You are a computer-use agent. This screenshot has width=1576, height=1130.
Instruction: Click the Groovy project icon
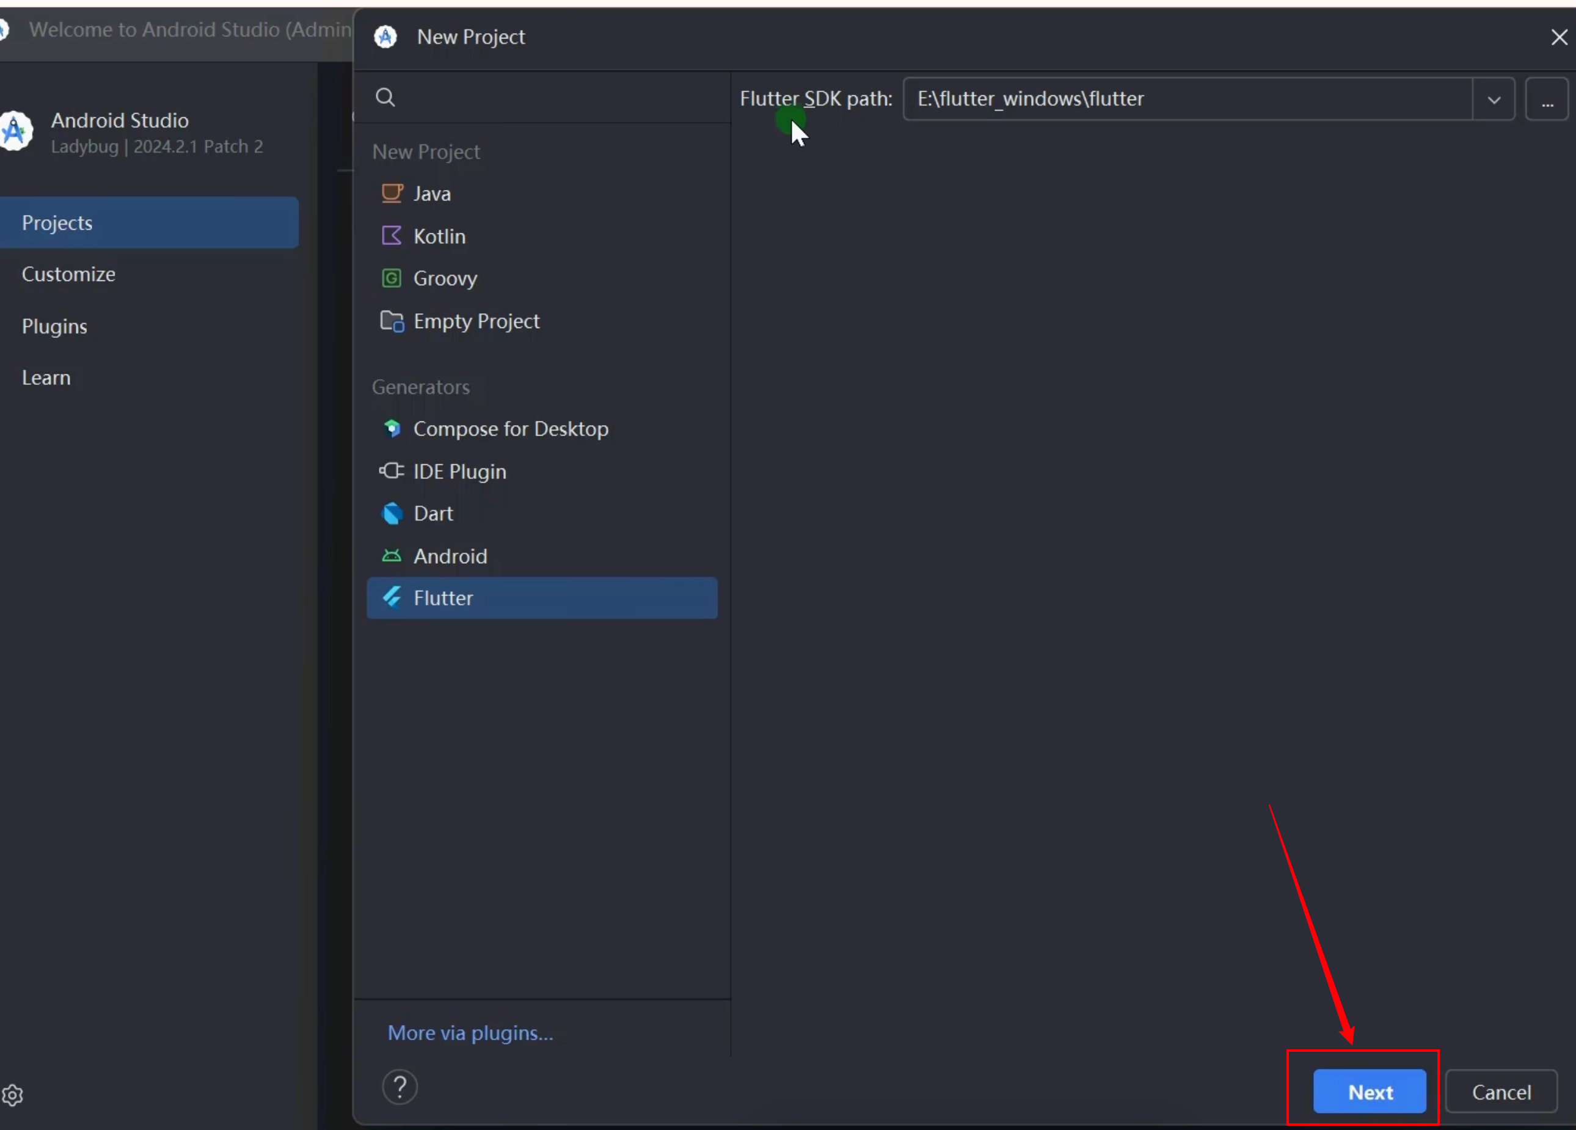(392, 278)
